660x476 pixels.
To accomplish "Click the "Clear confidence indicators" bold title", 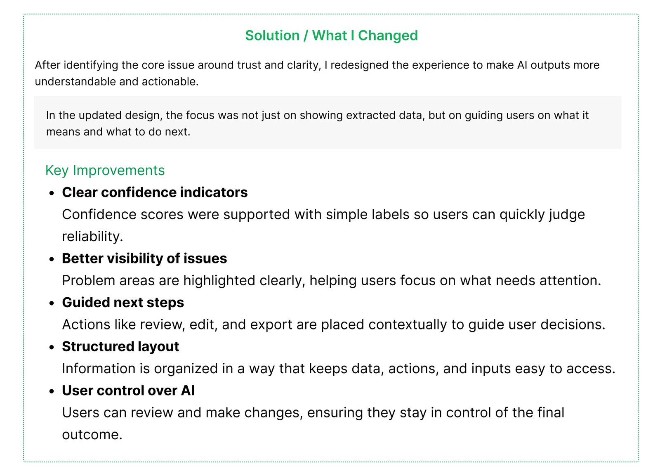I will click(x=155, y=192).
